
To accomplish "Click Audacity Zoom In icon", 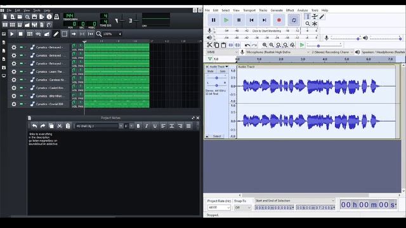I will 265,45.
